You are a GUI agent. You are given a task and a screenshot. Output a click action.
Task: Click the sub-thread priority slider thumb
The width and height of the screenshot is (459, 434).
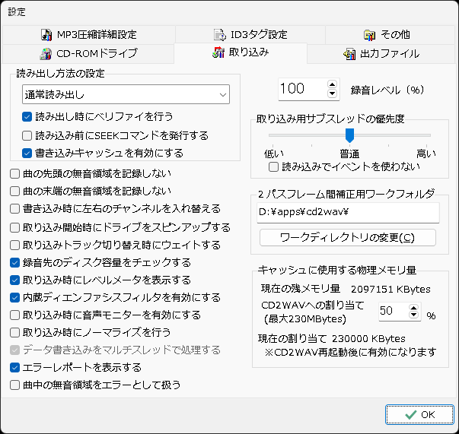(349, 135)
